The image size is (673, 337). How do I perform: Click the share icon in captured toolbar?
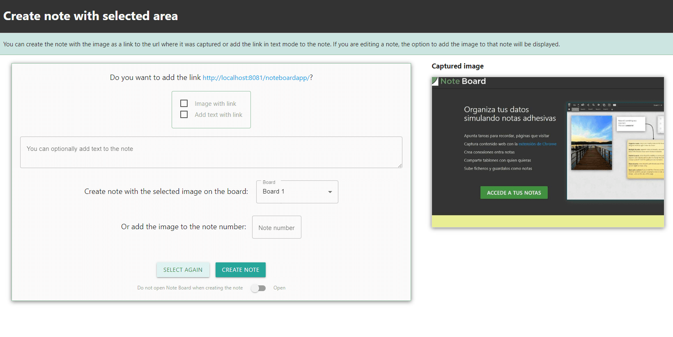pyautogui.click(x=588, y=105)
